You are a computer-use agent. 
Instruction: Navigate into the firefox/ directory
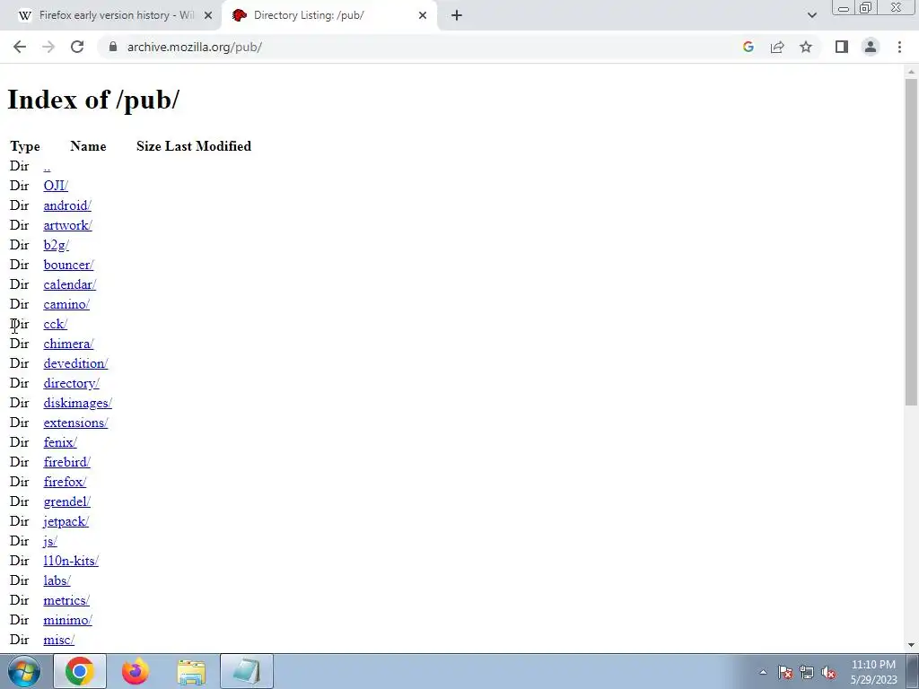pos(65,482)
